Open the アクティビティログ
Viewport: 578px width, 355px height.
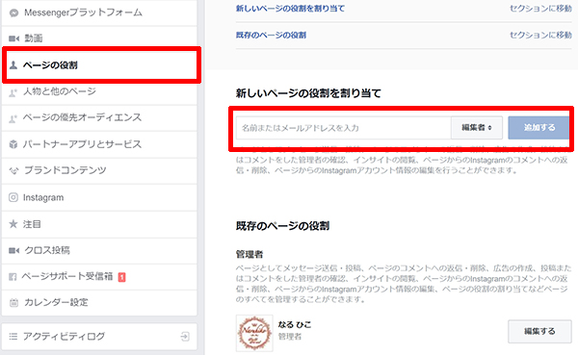coord(99,336)
